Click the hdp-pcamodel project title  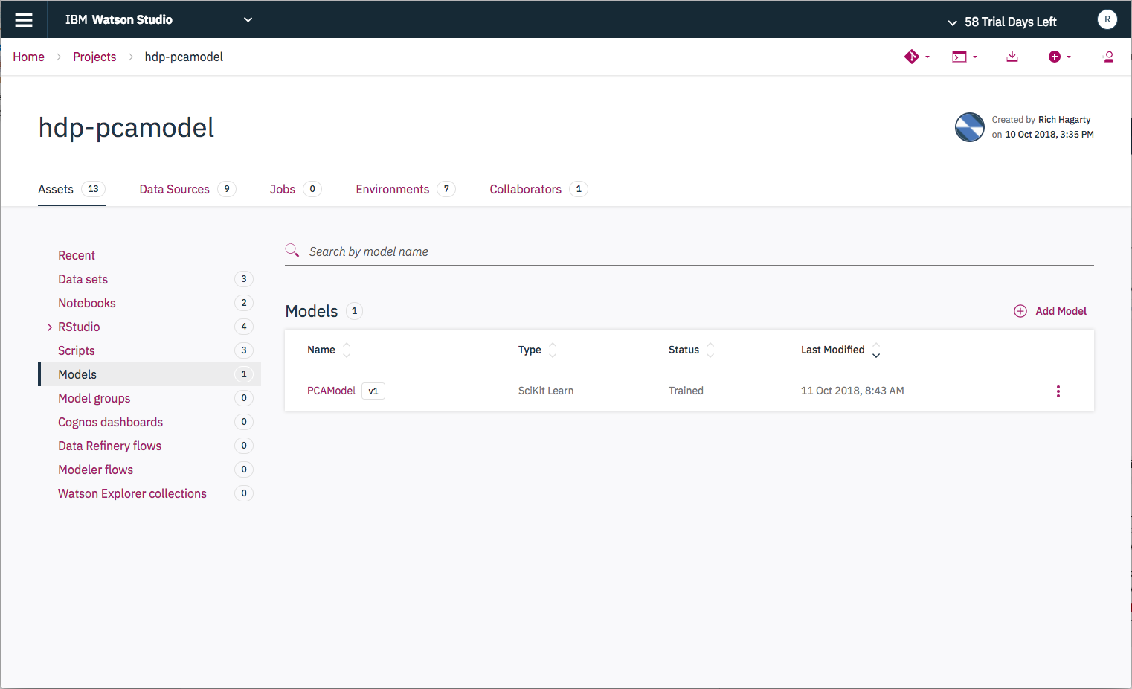pyautogui.click(x=126, y=128)
